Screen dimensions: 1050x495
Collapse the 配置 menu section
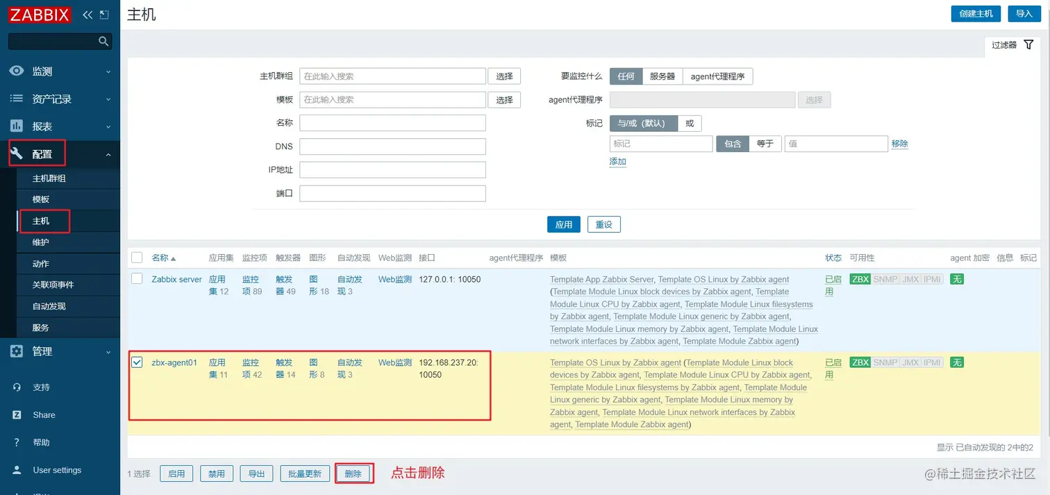pos(108,154)
